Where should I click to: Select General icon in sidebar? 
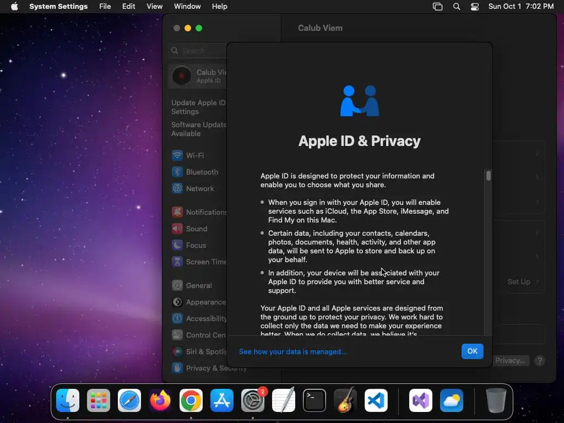pos(177,286)
